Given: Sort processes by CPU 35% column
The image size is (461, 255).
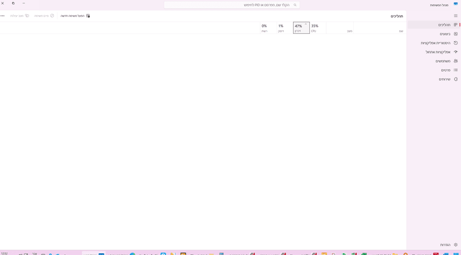Looking at the screenshot, I should point(318,28).
